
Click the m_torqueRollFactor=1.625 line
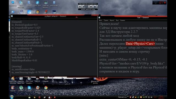(x=26, y=28)
